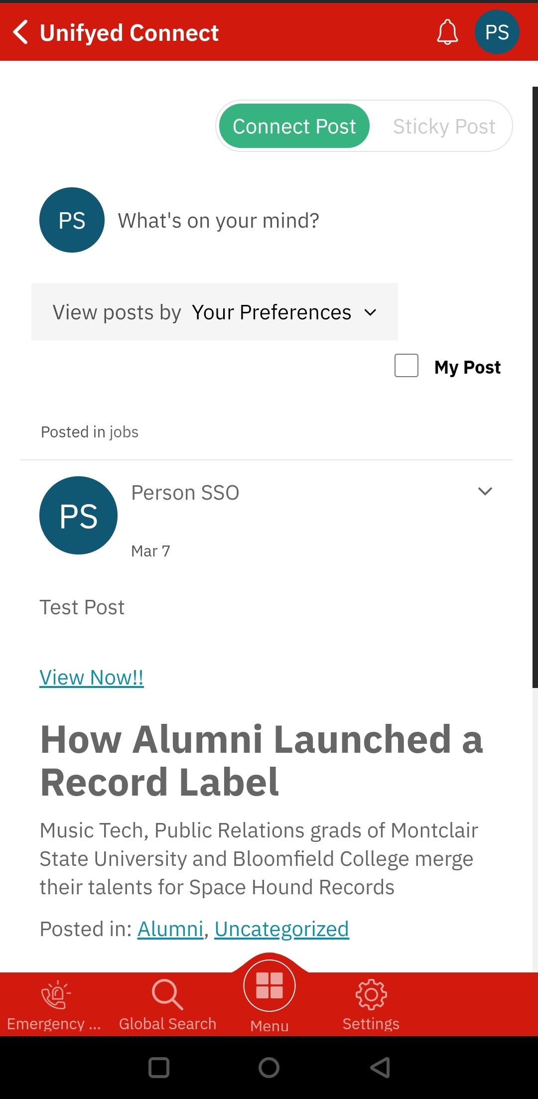Open Emergency contacts icon in bottom bar

56,994
